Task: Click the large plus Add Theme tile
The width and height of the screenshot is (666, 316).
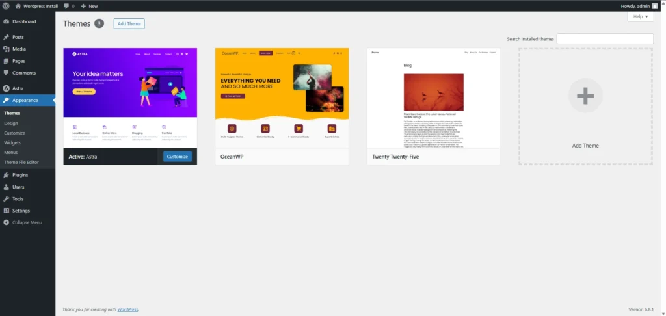Action: [585, 97]
